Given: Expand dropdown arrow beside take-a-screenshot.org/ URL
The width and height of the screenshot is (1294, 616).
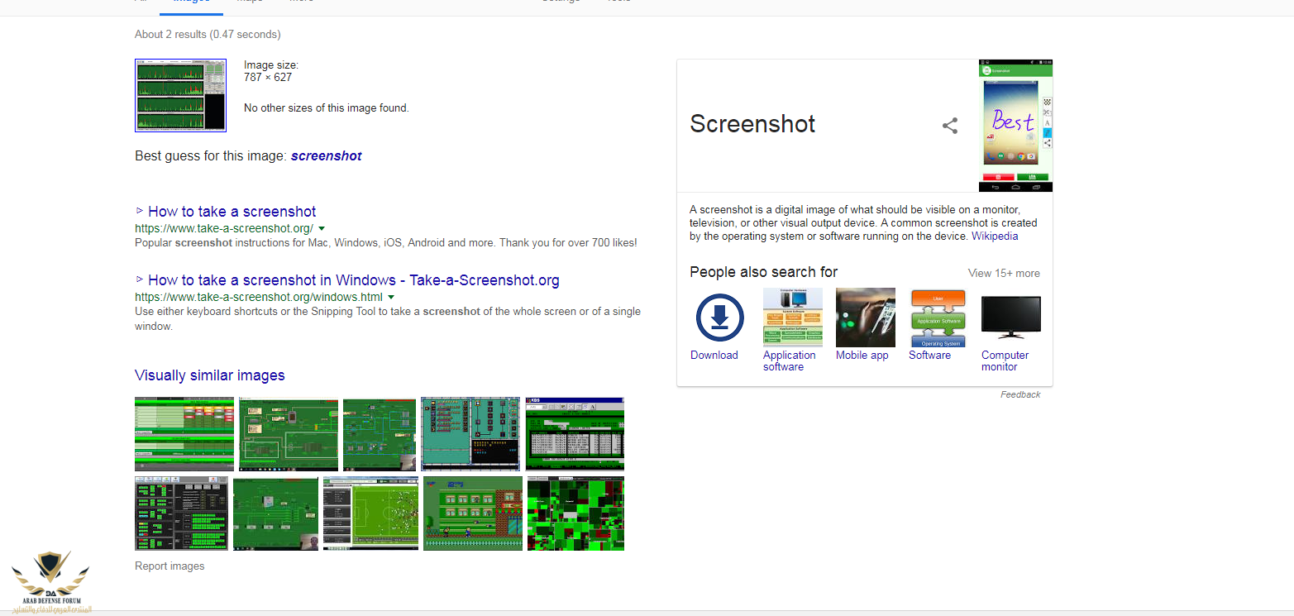Looking at the screenshot, I should coord(322,228).
